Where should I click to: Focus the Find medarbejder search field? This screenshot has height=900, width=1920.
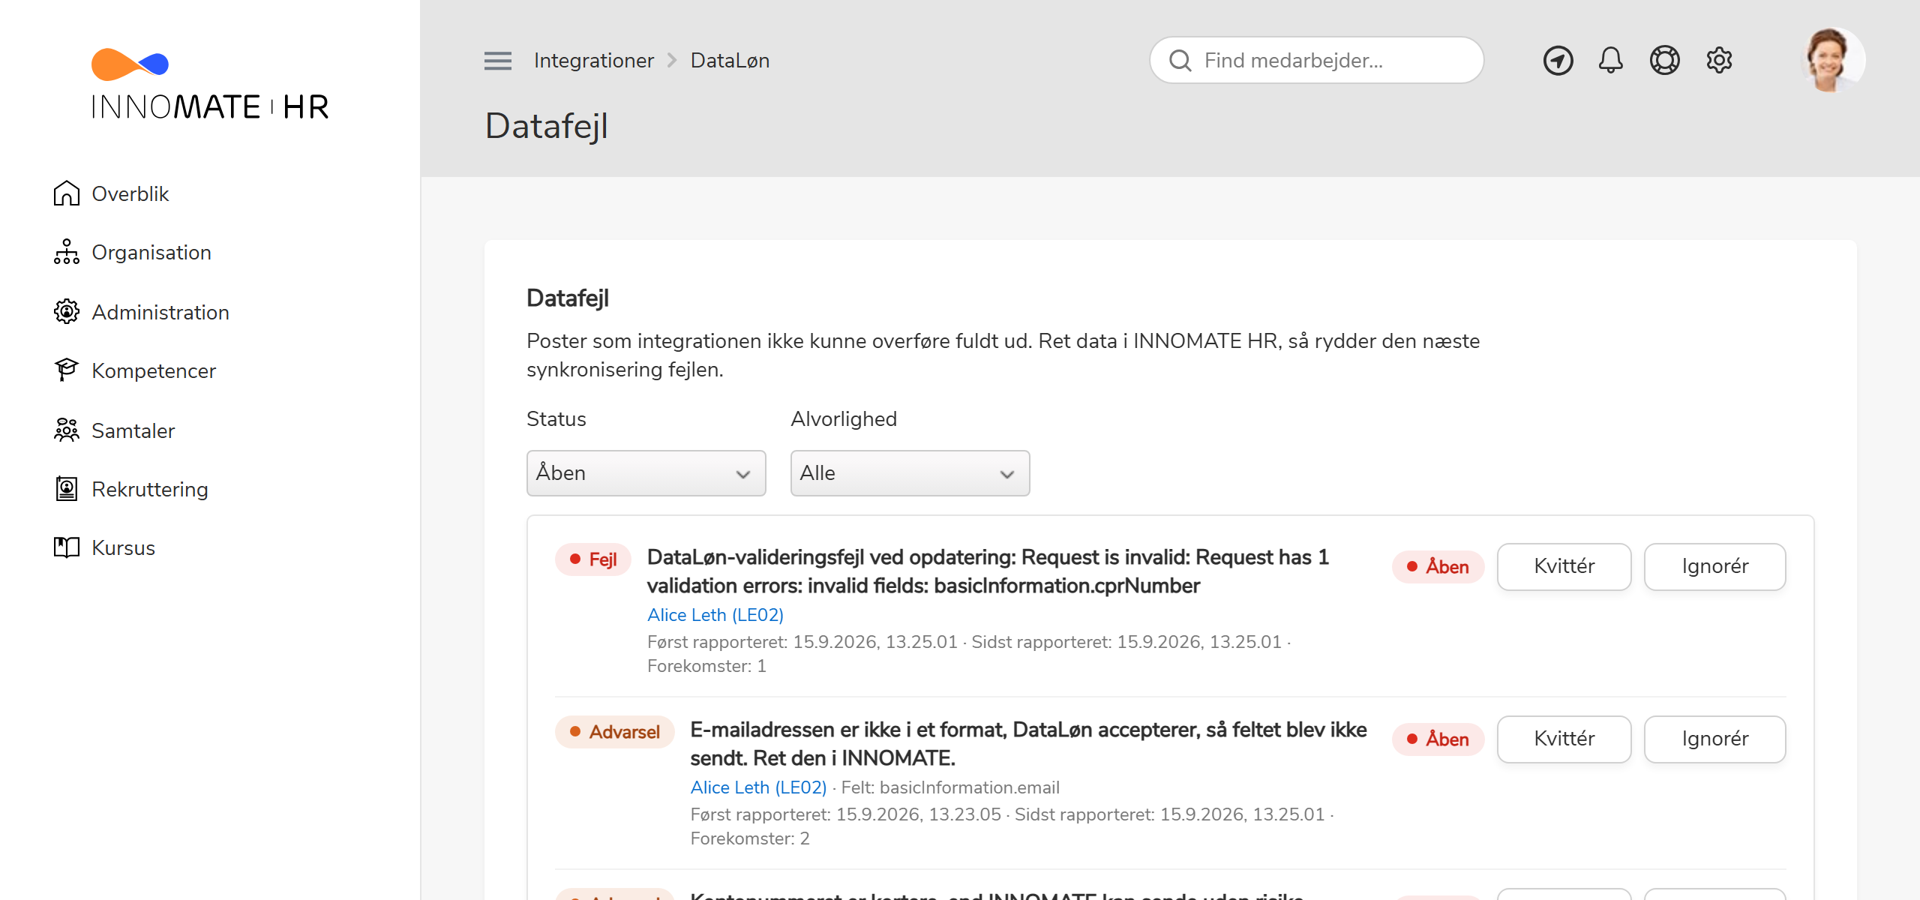coord(1316,60)
